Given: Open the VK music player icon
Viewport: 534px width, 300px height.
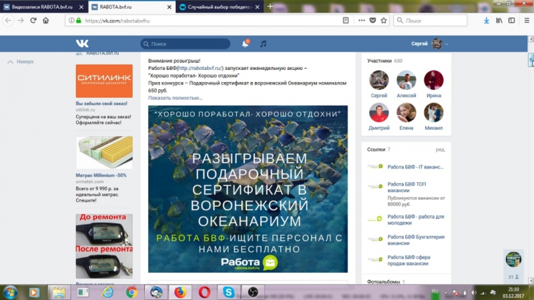Looking at the screenshot, I should 263,43.
